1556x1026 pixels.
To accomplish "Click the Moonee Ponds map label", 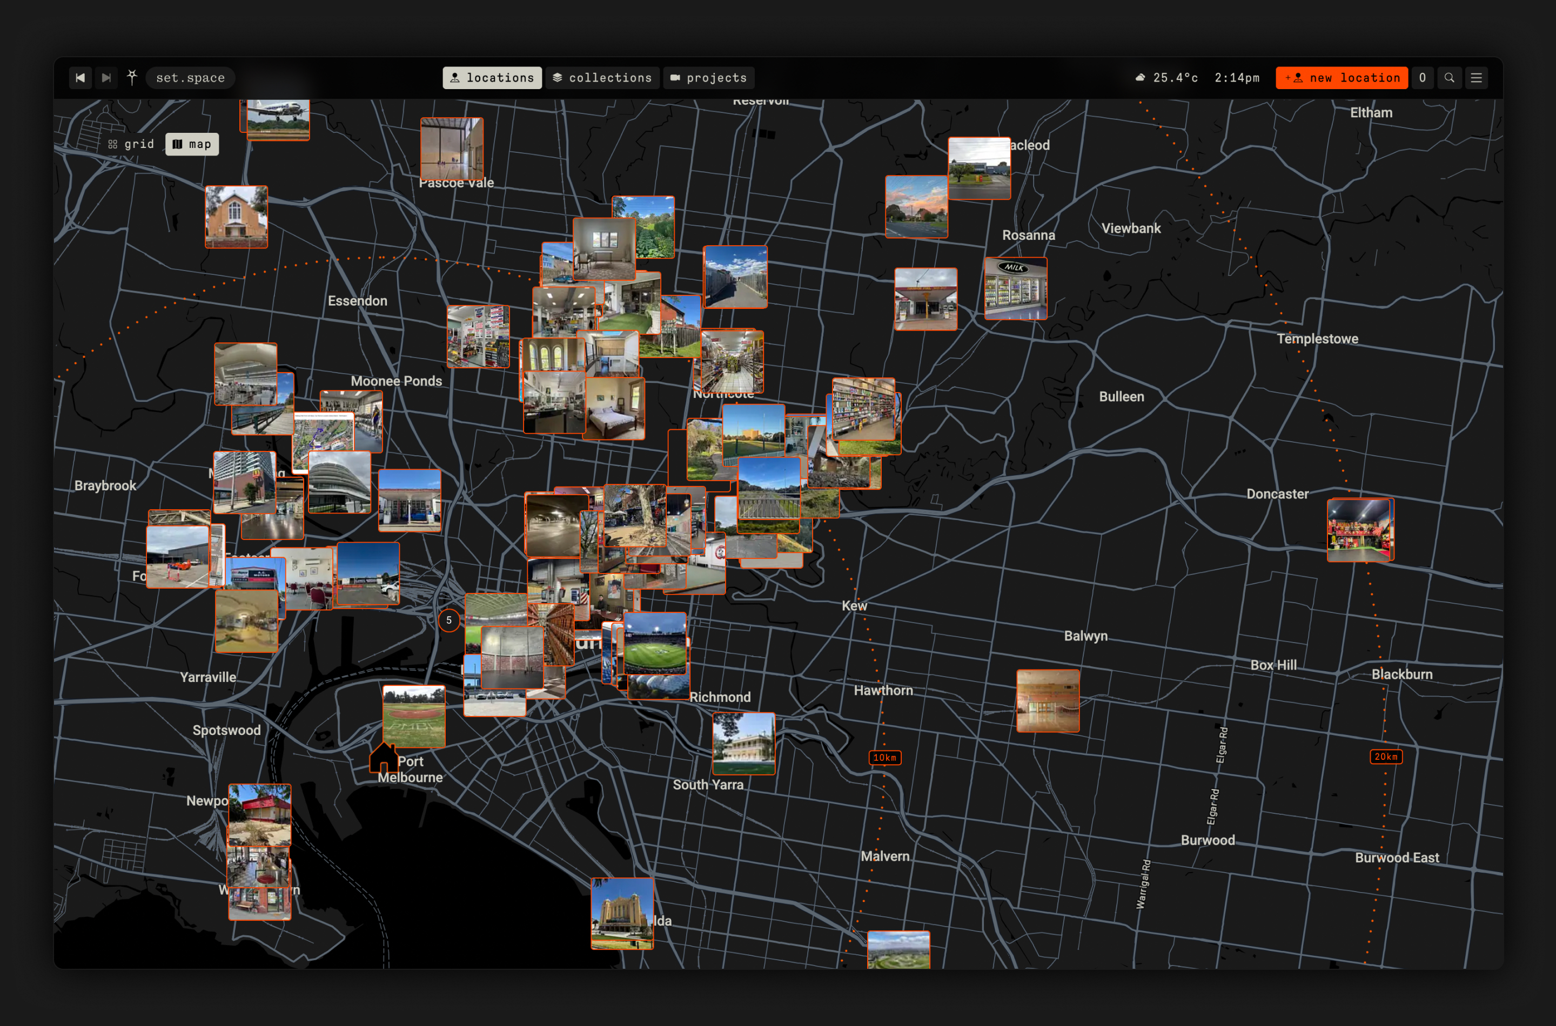I will point(396,381).
